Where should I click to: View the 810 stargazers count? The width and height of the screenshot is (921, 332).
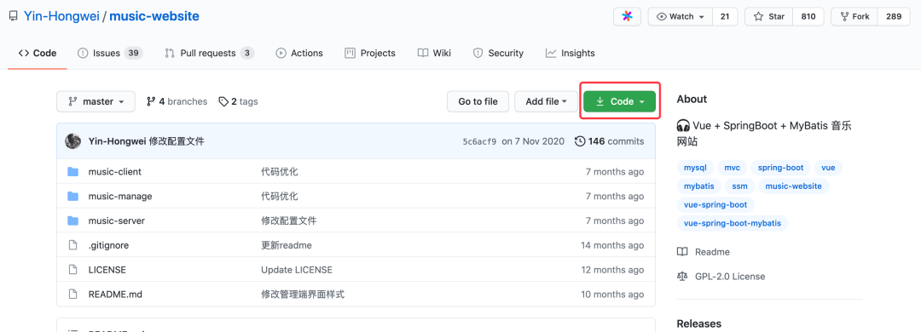tap(808, 16)
